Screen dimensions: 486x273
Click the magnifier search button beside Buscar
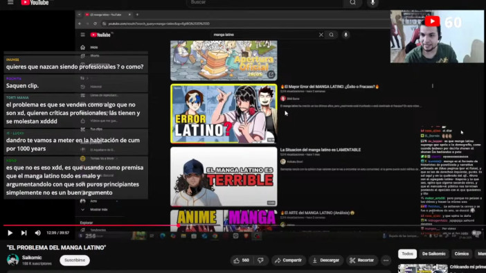point(352,3)
